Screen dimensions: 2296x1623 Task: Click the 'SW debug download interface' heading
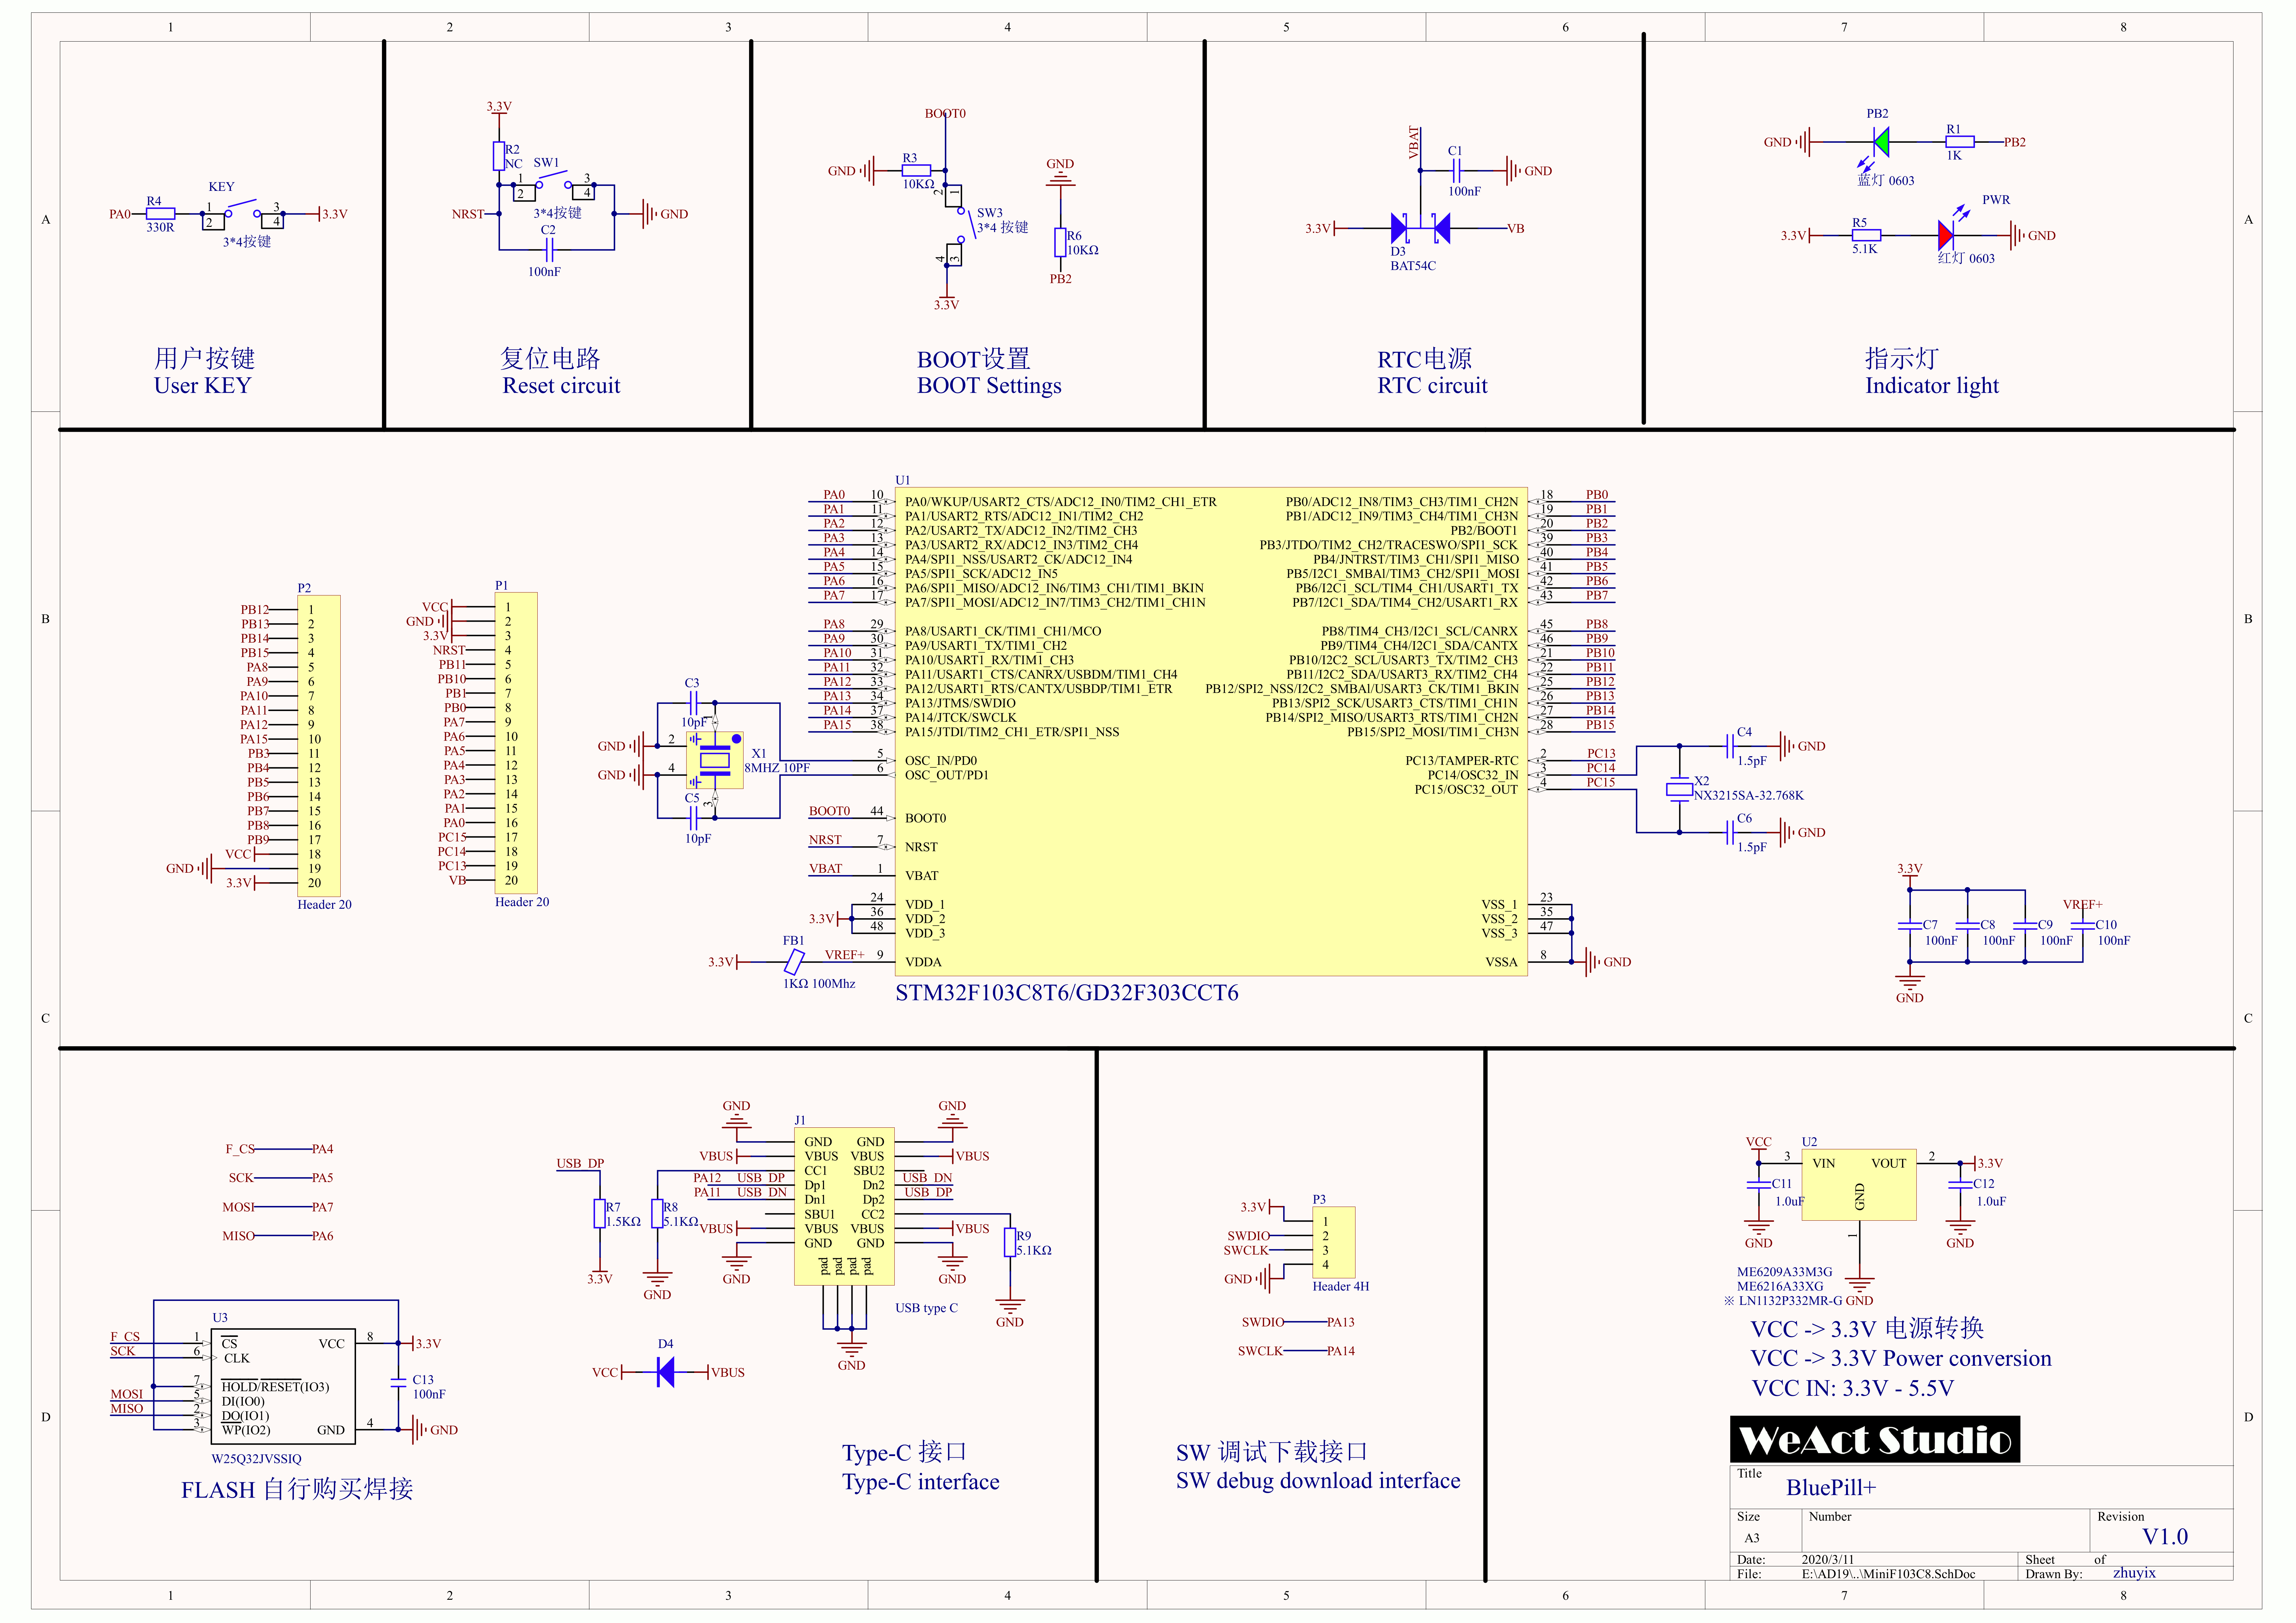click(1318, 1481)
